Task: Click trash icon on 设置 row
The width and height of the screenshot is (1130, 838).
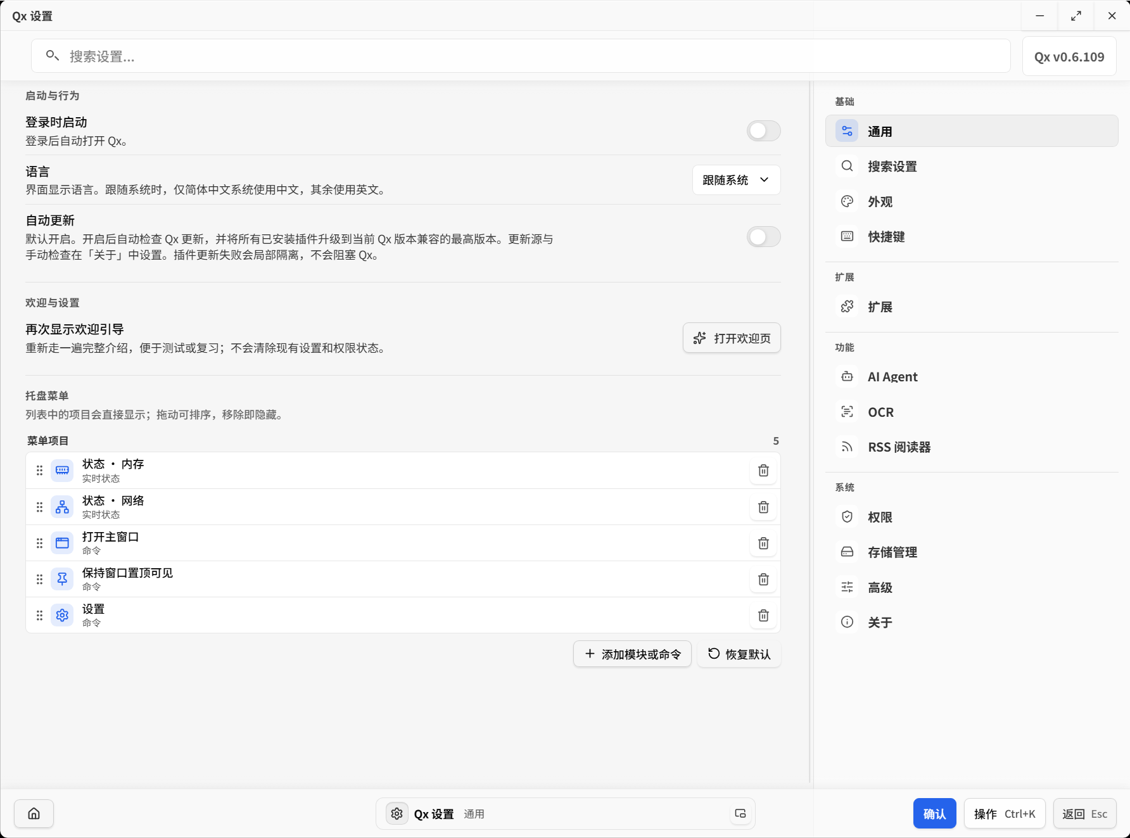Action: (x=763, y=616)
